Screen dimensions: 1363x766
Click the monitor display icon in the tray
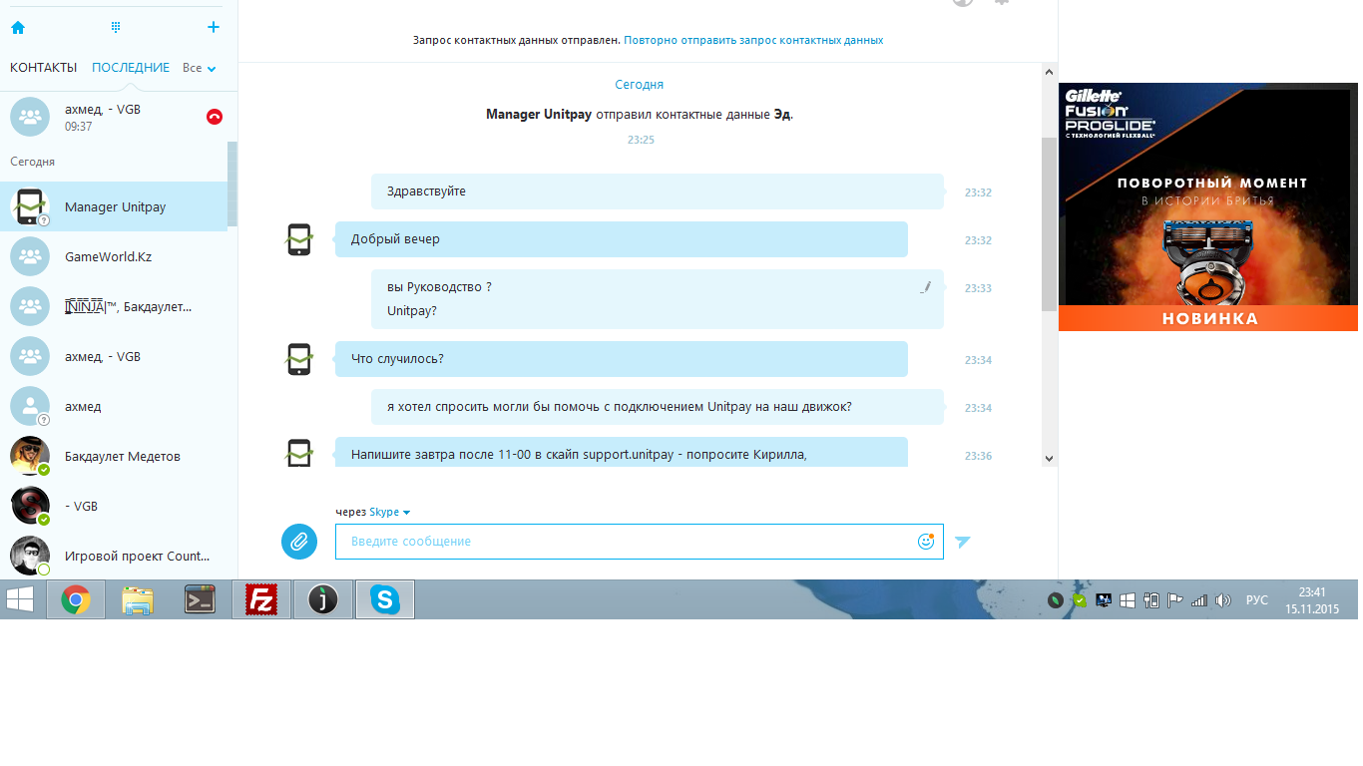(x=1103, y=600)
